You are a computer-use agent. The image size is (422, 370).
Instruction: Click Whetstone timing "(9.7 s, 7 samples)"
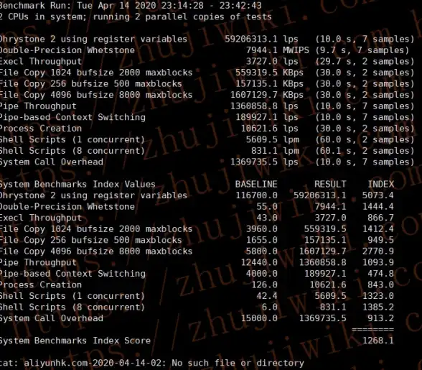pyautogui.click(x=362, y=50)
